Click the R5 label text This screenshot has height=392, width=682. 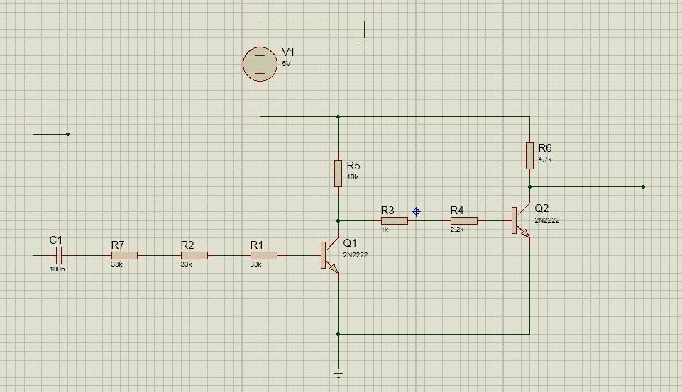(x=353, y=166)
